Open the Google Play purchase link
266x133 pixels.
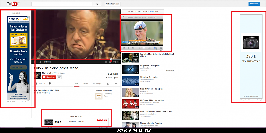tap(108, 94)
